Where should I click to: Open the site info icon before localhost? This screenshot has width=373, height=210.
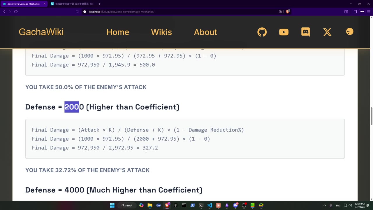click(x=85, y=12)
